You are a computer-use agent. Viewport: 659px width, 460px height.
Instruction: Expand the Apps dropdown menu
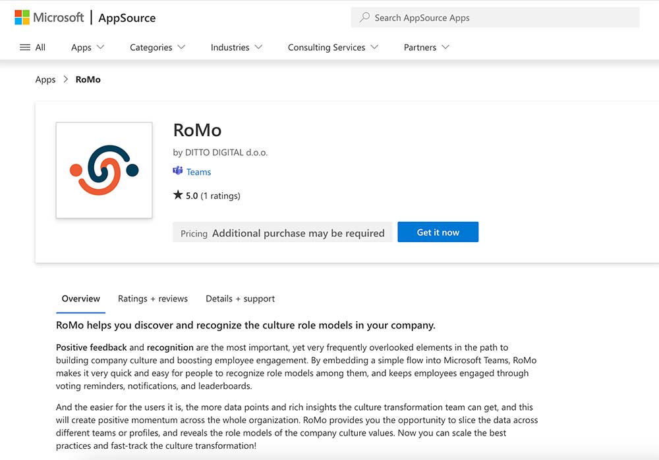coord(88,47)
